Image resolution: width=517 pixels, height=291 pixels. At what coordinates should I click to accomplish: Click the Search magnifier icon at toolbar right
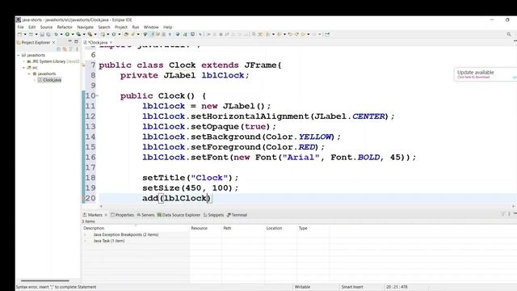tap(509, 34)
